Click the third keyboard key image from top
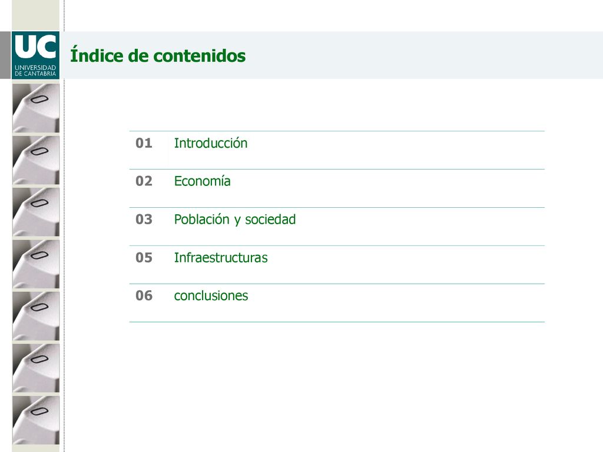Screen dimensions: 603x452 point(36,212)
